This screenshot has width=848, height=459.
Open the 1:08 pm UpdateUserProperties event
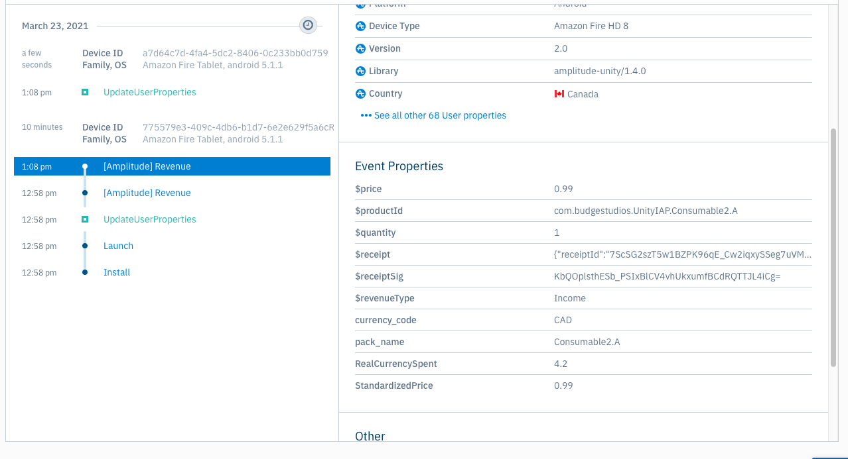tap(150, 92)
